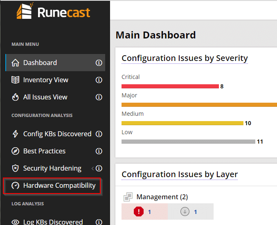Show info for All Issues View

pyautogui.click(x=99, y=97)
